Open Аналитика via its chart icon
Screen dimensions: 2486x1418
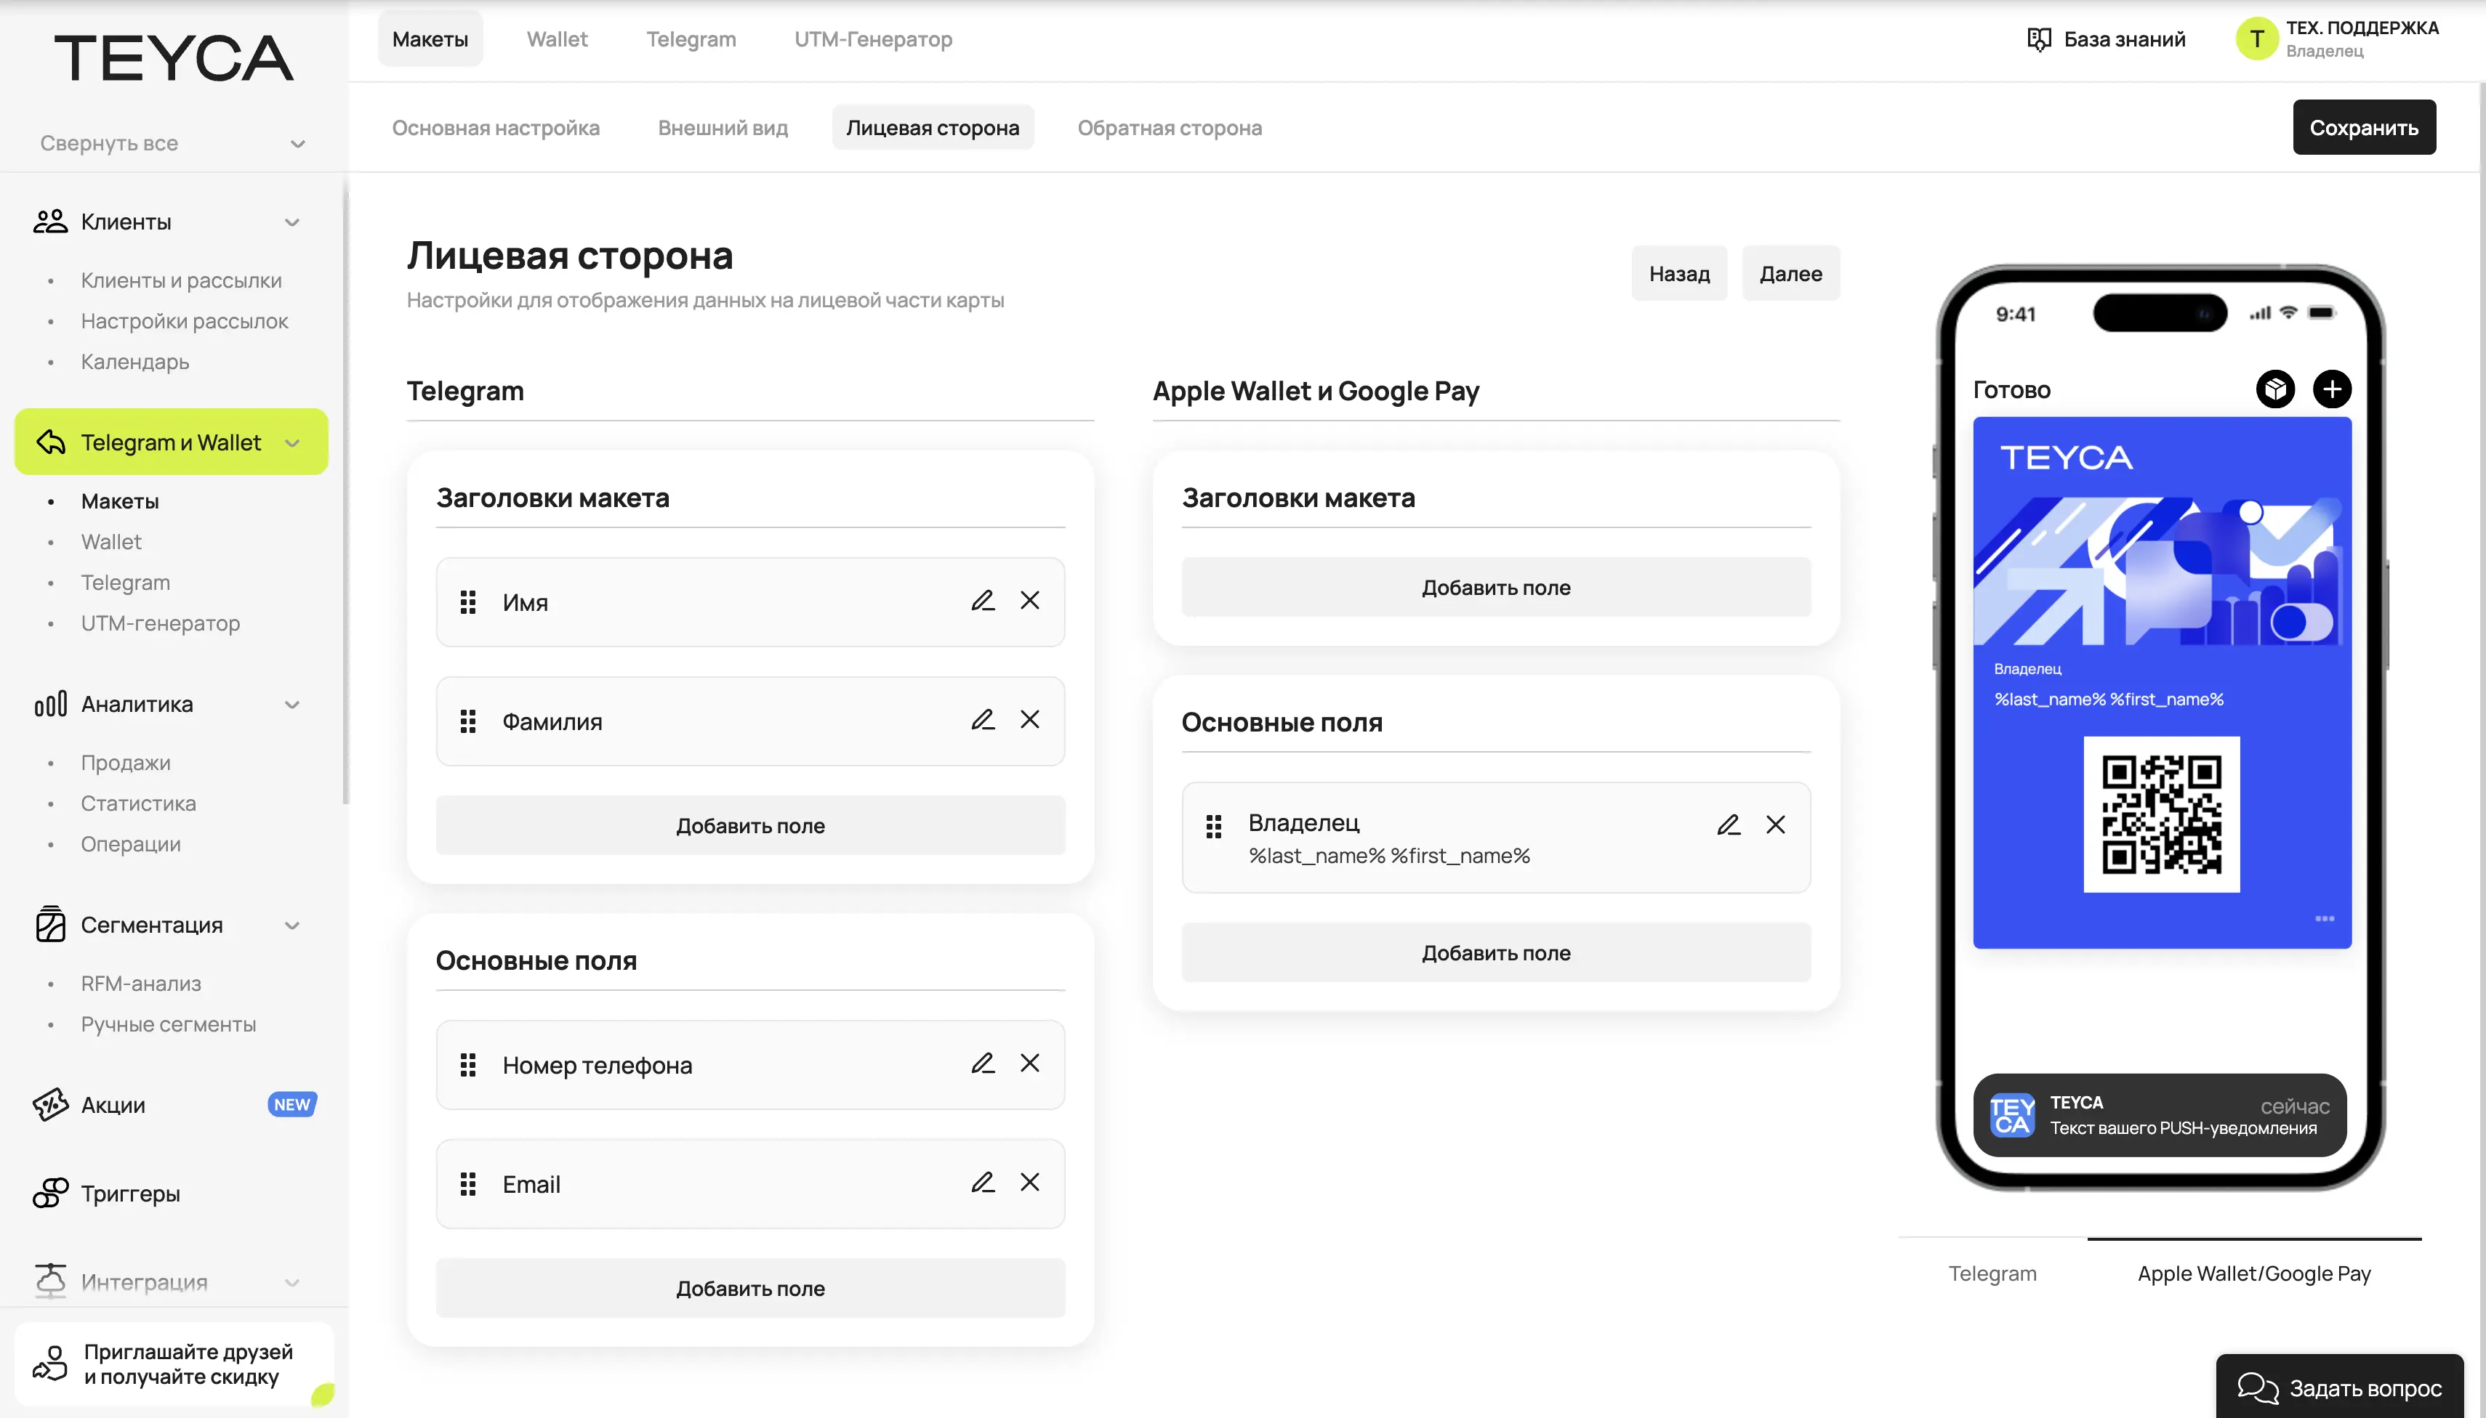[x=51, y=704]
